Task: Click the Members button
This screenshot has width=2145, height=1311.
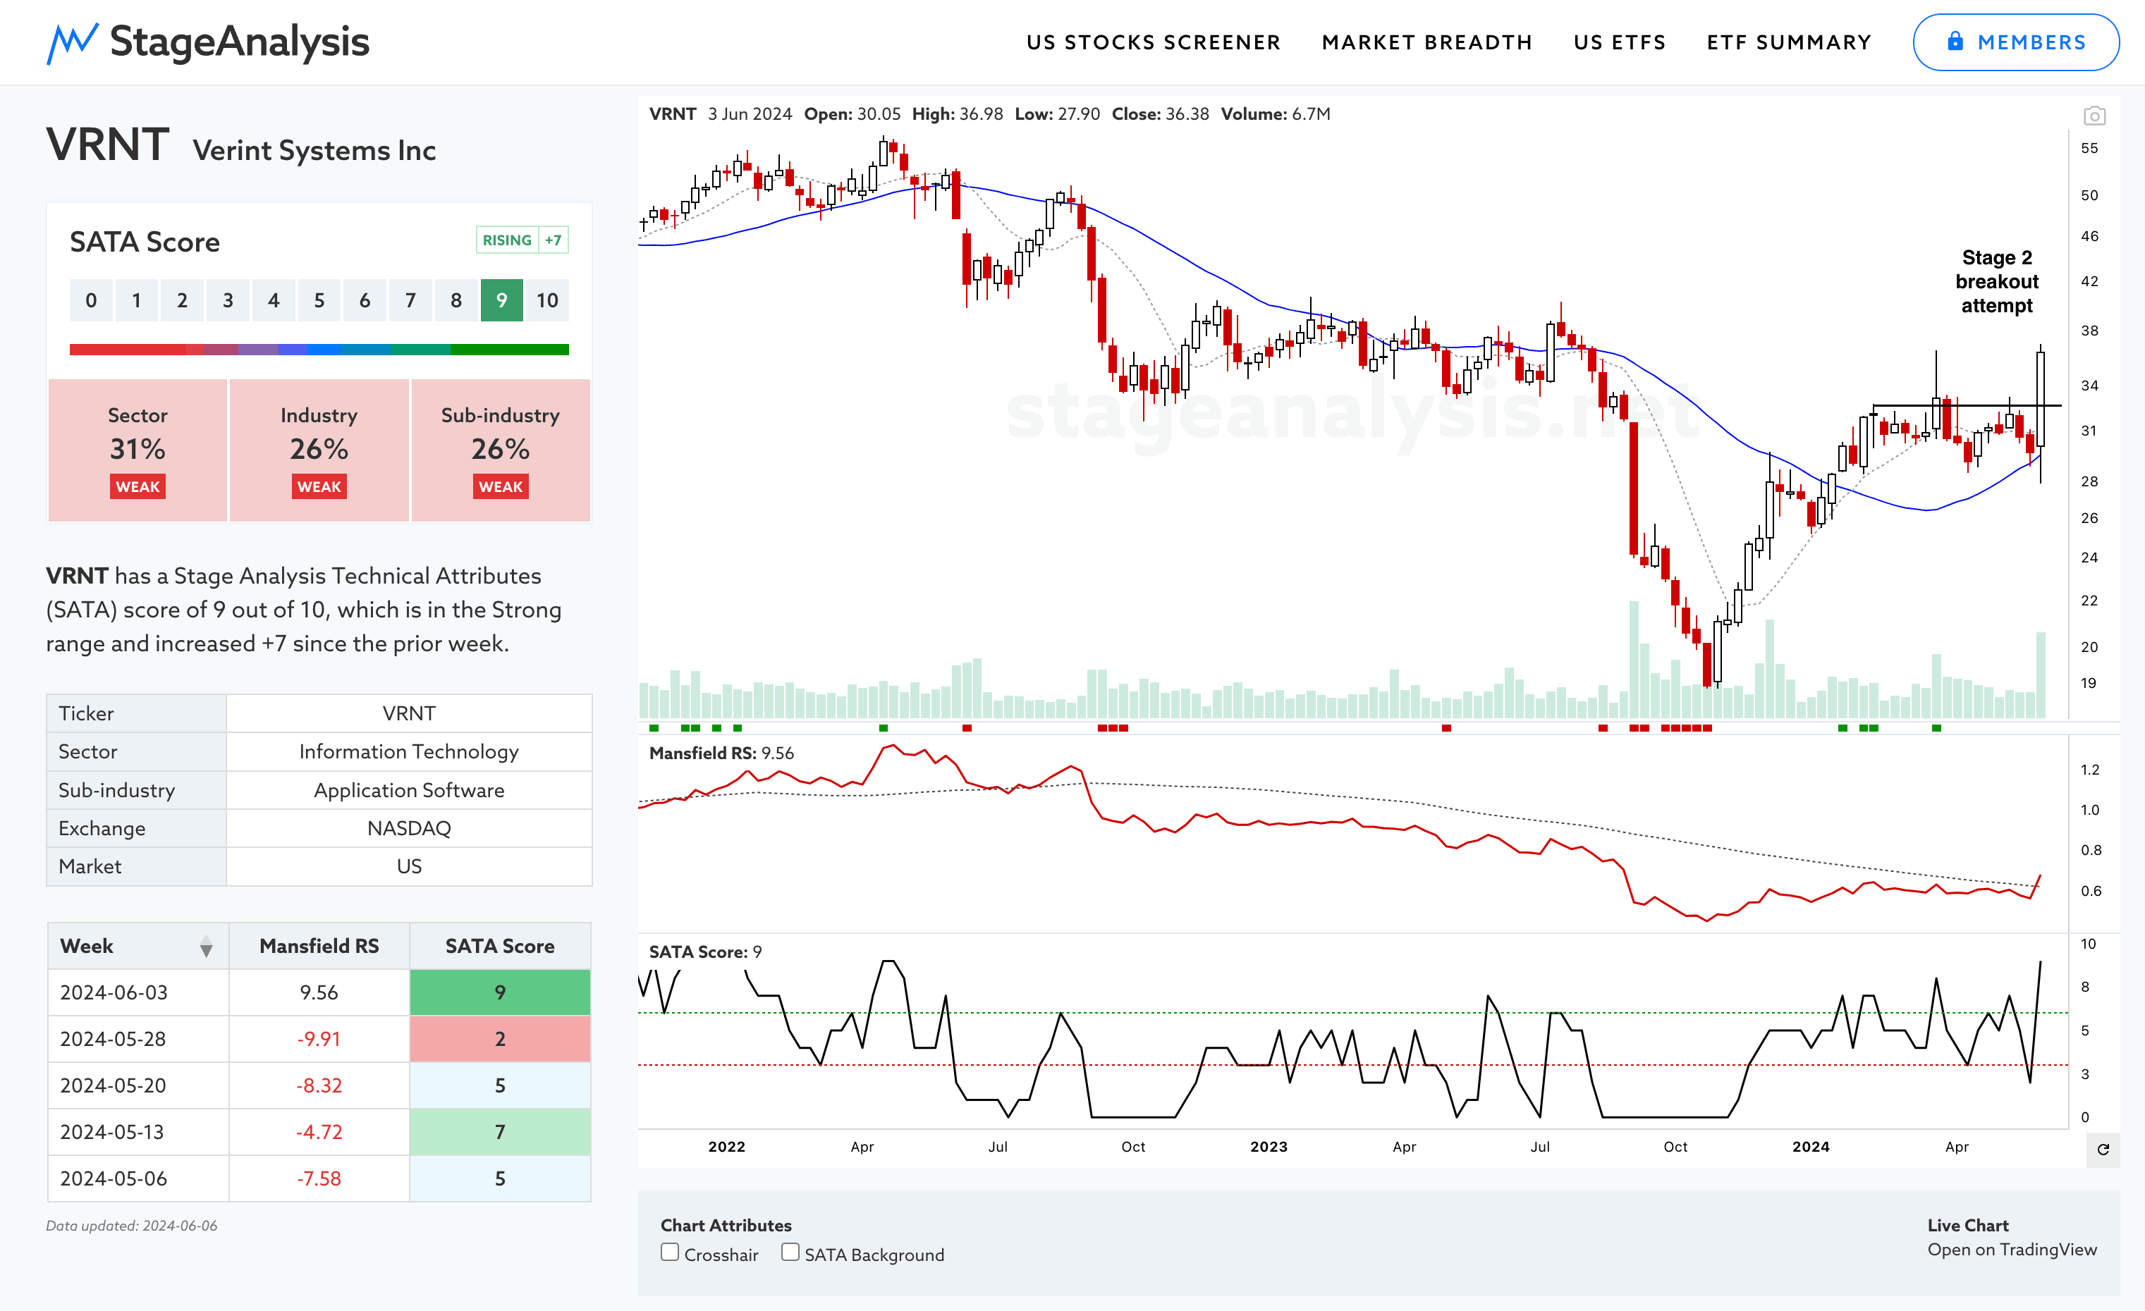Action: coord(2015,42)
